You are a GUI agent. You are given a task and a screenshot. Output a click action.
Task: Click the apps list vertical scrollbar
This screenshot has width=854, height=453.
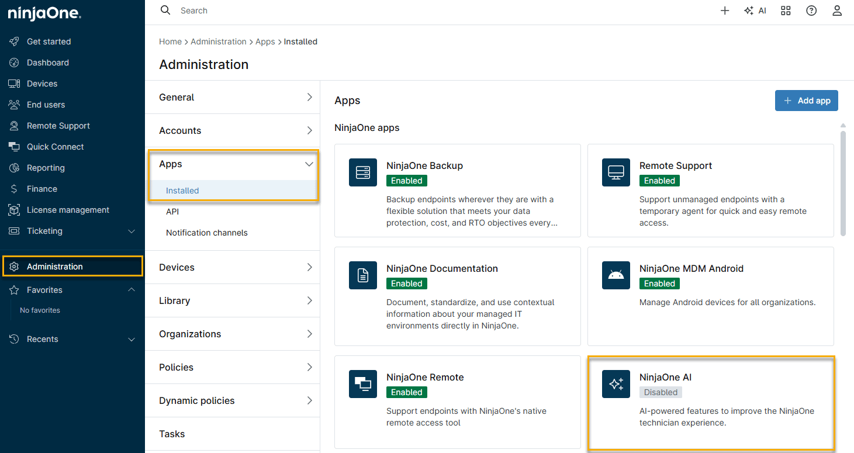point(843,181)
